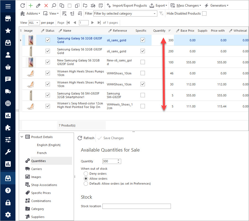Increase Quantity using spinner up arrow
The height and width of the screenshot is (221, 249).
[x=118, y=160]
